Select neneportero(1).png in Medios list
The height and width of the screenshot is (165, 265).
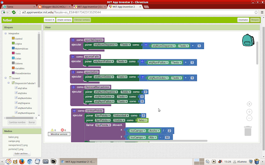[18, 145]
